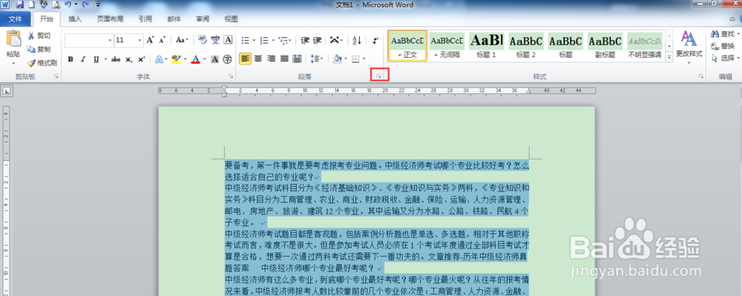Switch to the 页面布局 (Page Layout) tab
The image size is (742, 296).
click(x=111, y=19)
